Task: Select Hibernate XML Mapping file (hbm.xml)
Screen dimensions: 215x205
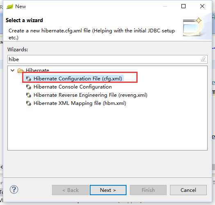Action: [x=80, y=103]
